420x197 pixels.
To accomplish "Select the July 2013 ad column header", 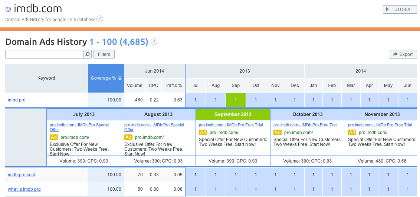I will [84, 114].
